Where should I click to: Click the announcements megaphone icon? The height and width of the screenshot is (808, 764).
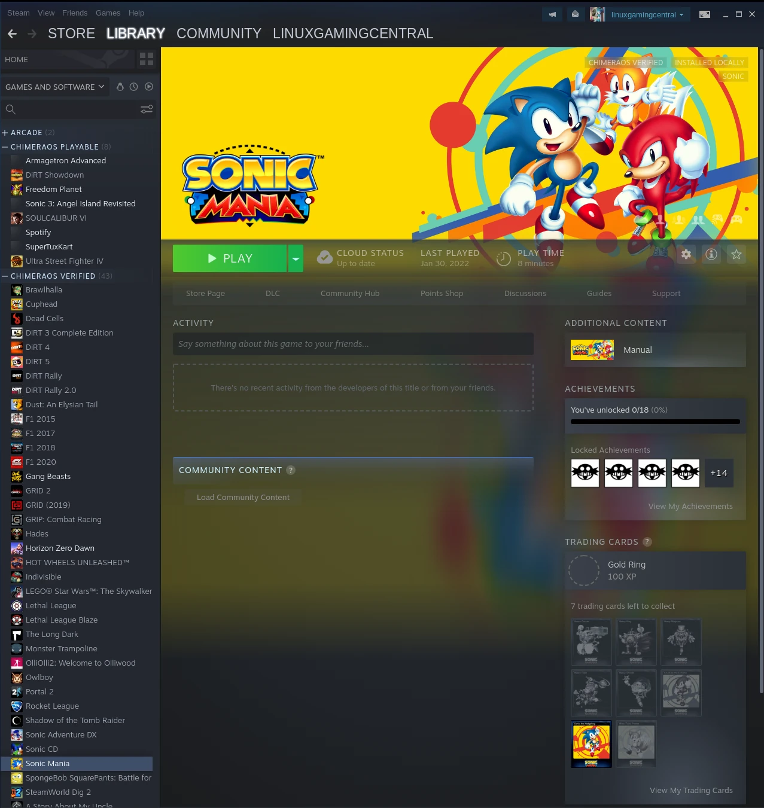552,14
